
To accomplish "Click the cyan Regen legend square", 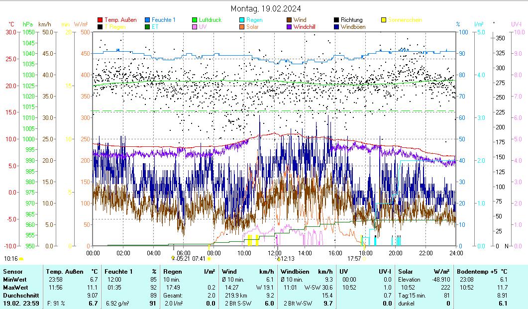I will click(242, 20).
